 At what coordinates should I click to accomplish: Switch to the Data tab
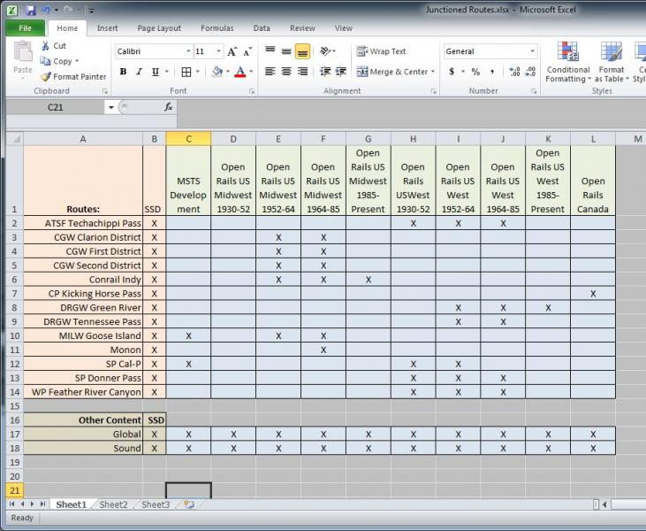click(x=262, y=28)
